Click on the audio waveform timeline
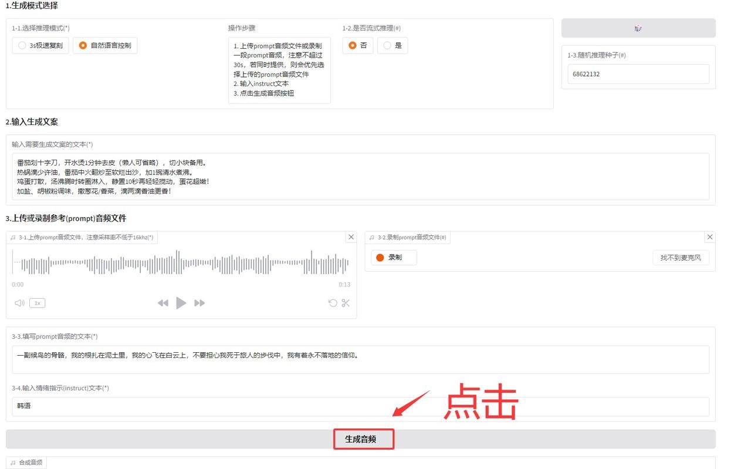 (182, 264)
